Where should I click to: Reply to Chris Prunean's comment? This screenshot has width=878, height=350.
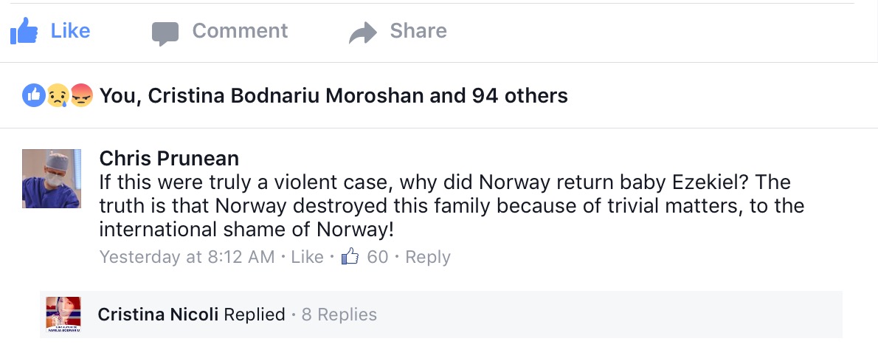[428, 257]
